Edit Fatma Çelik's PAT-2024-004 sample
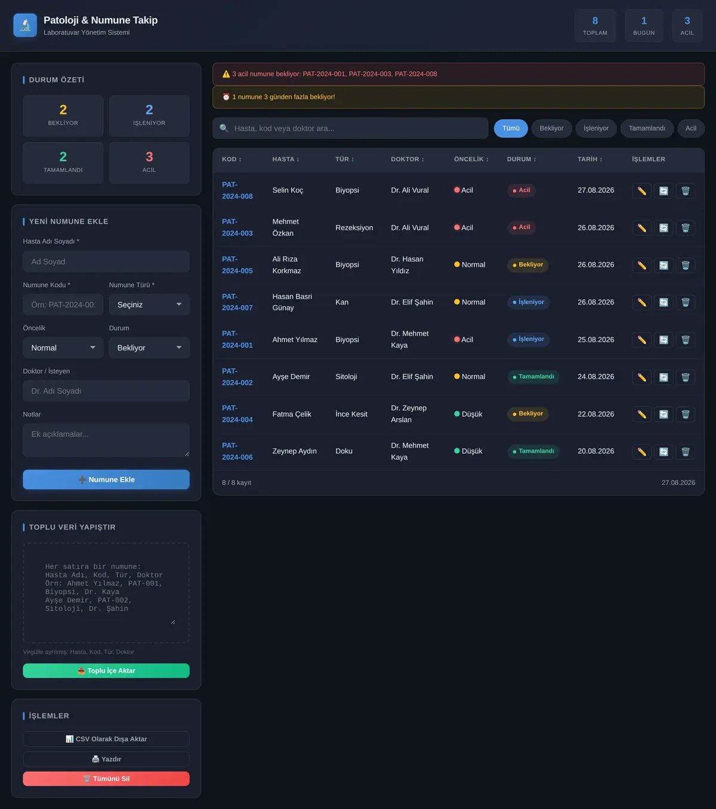 click(641, 414)
